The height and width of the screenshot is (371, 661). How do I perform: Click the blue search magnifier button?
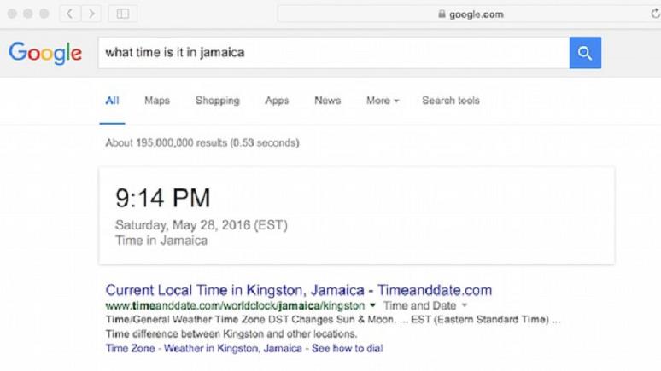coord(585,53)
